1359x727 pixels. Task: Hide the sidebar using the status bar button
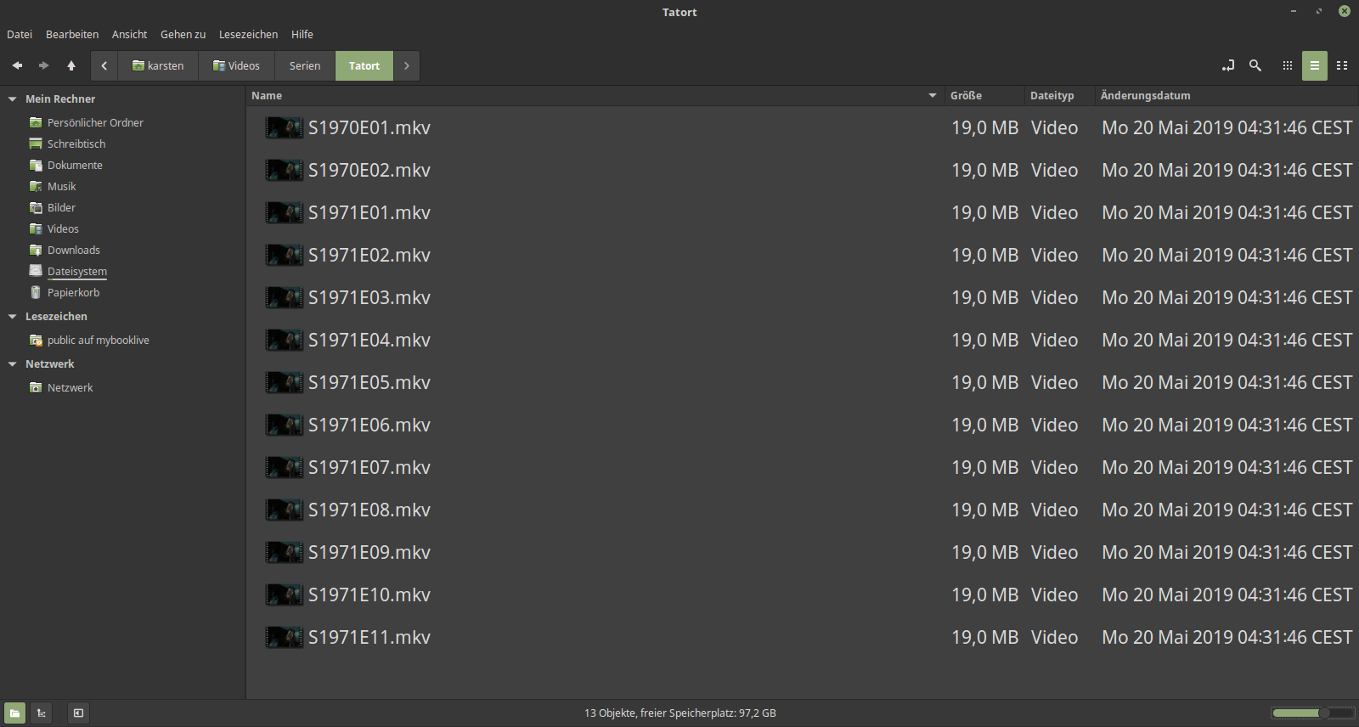[78, 713]
